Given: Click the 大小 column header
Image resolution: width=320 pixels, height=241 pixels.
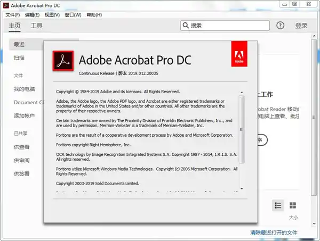Looking at the screenshot, I should tap(293, 218).
